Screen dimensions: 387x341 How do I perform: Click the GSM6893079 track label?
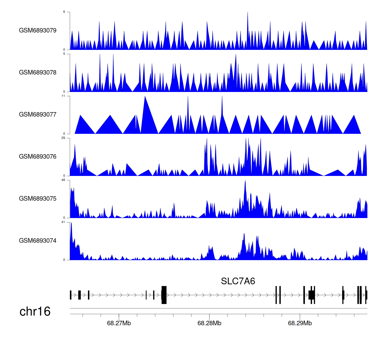point(38,30)
